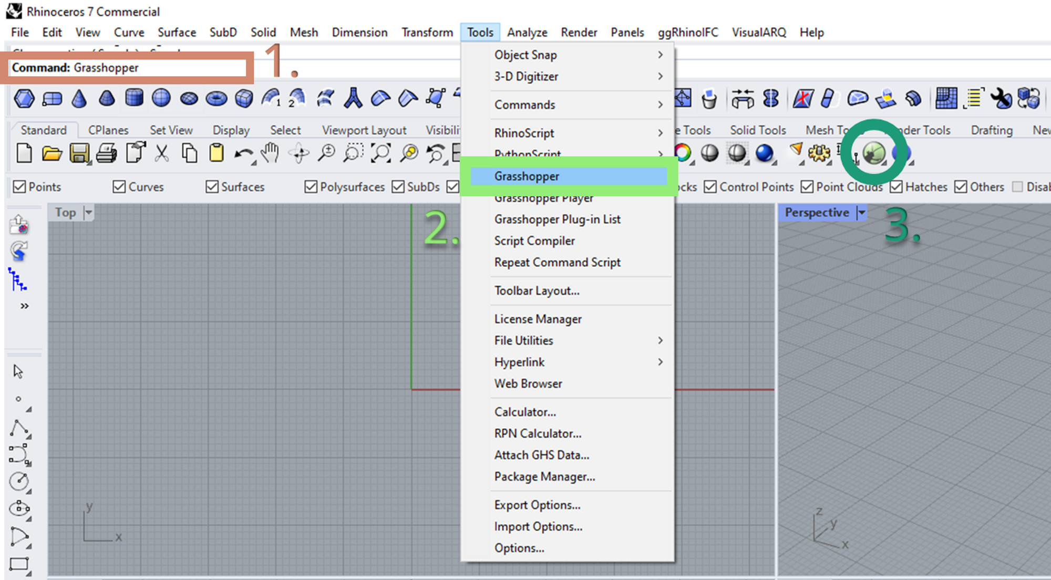Click the Print icon
1051x580 pixels.
point(107,153)
